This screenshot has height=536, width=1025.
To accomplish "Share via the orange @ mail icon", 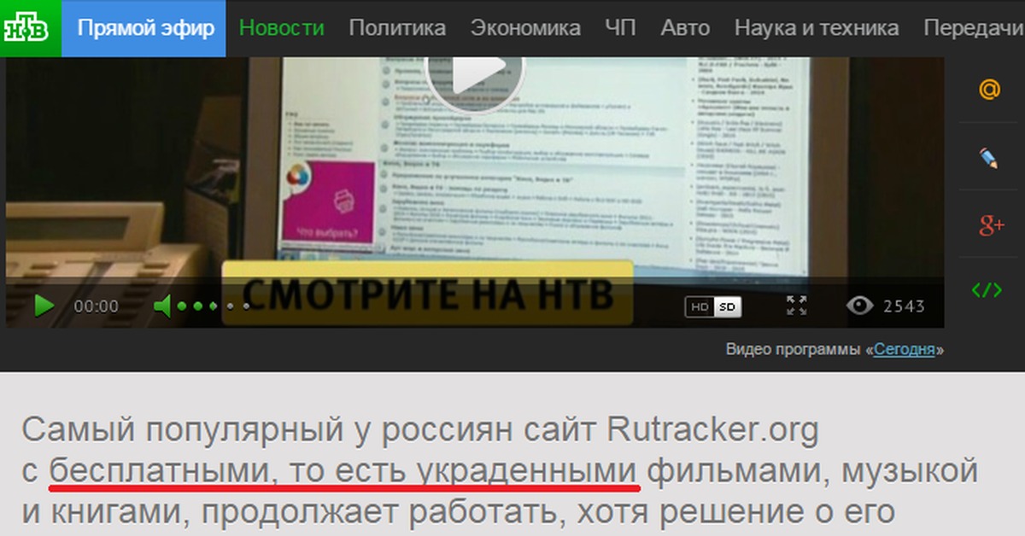I will [x=989, y=90].
